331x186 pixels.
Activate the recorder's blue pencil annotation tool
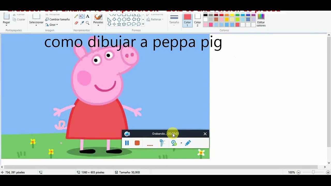pyautogui.click(x=188, y=143)
